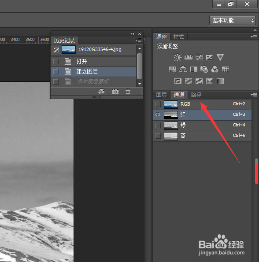
Task: Add a Hue/Saturation adjustment
Action: click(173, 69)
